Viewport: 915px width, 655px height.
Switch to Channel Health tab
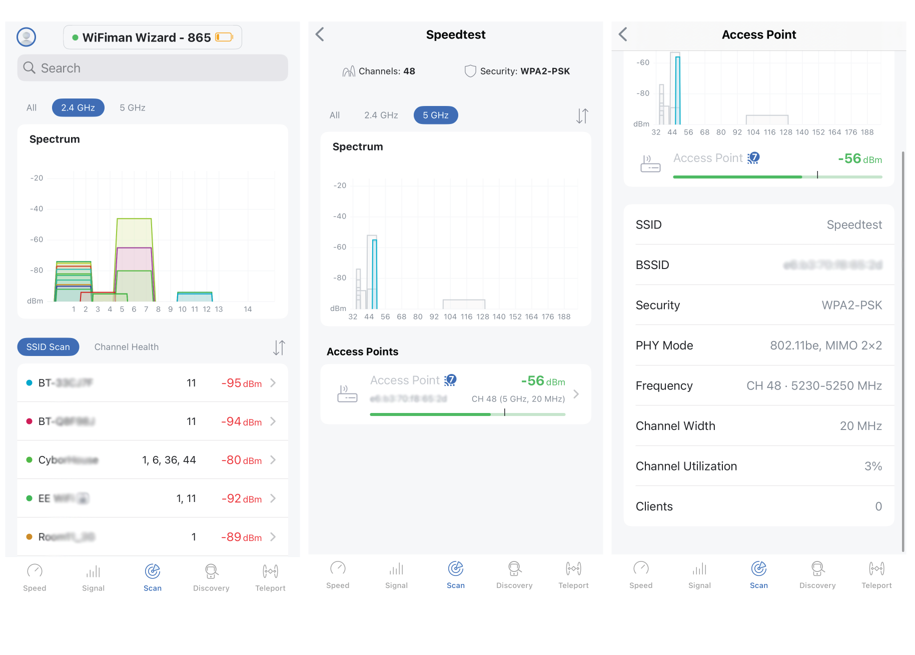127,347
